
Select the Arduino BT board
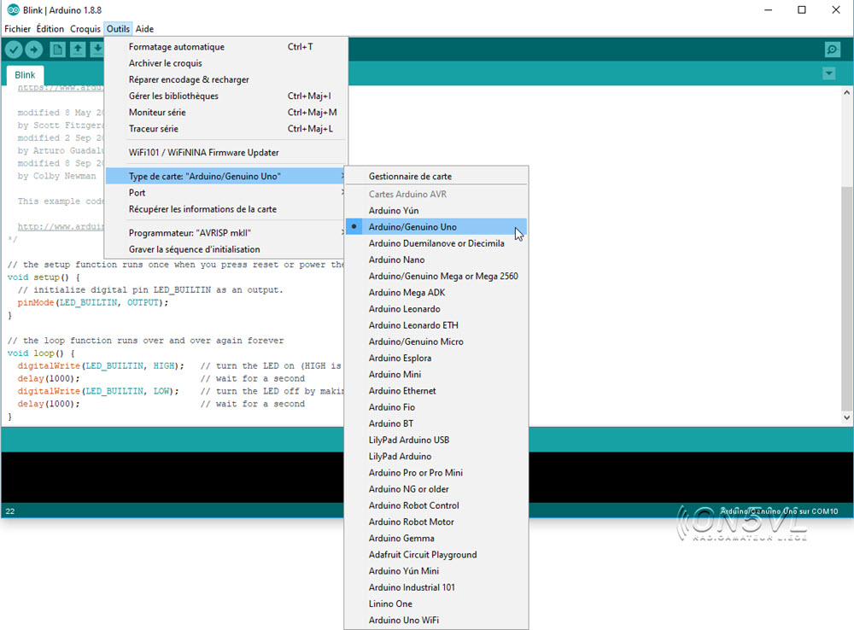(436, 423)
